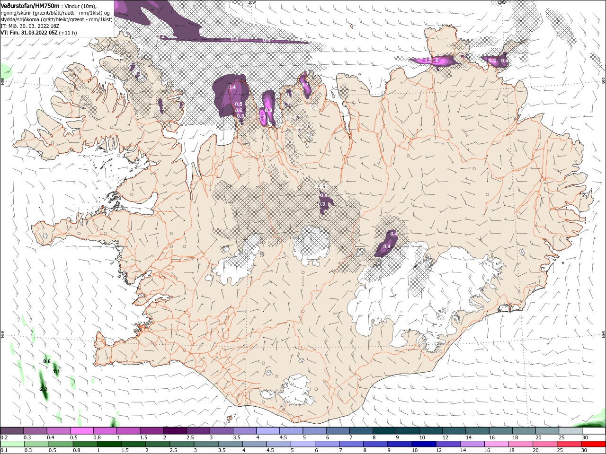Click the VT: Fim. 31.03.2022 05Z valid time
Image resolution: width=606 pixels, height=454 pixels.
(x=29, y=33)
